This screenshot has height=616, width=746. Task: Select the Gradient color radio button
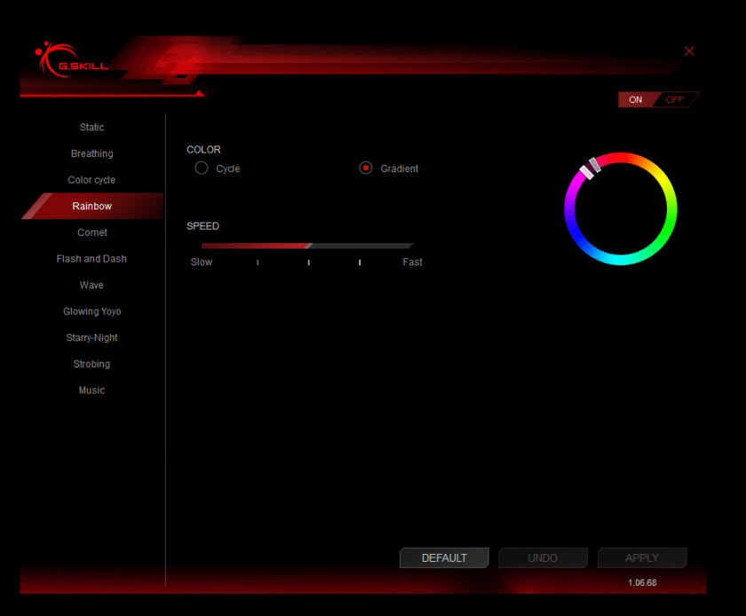[366, 169]
